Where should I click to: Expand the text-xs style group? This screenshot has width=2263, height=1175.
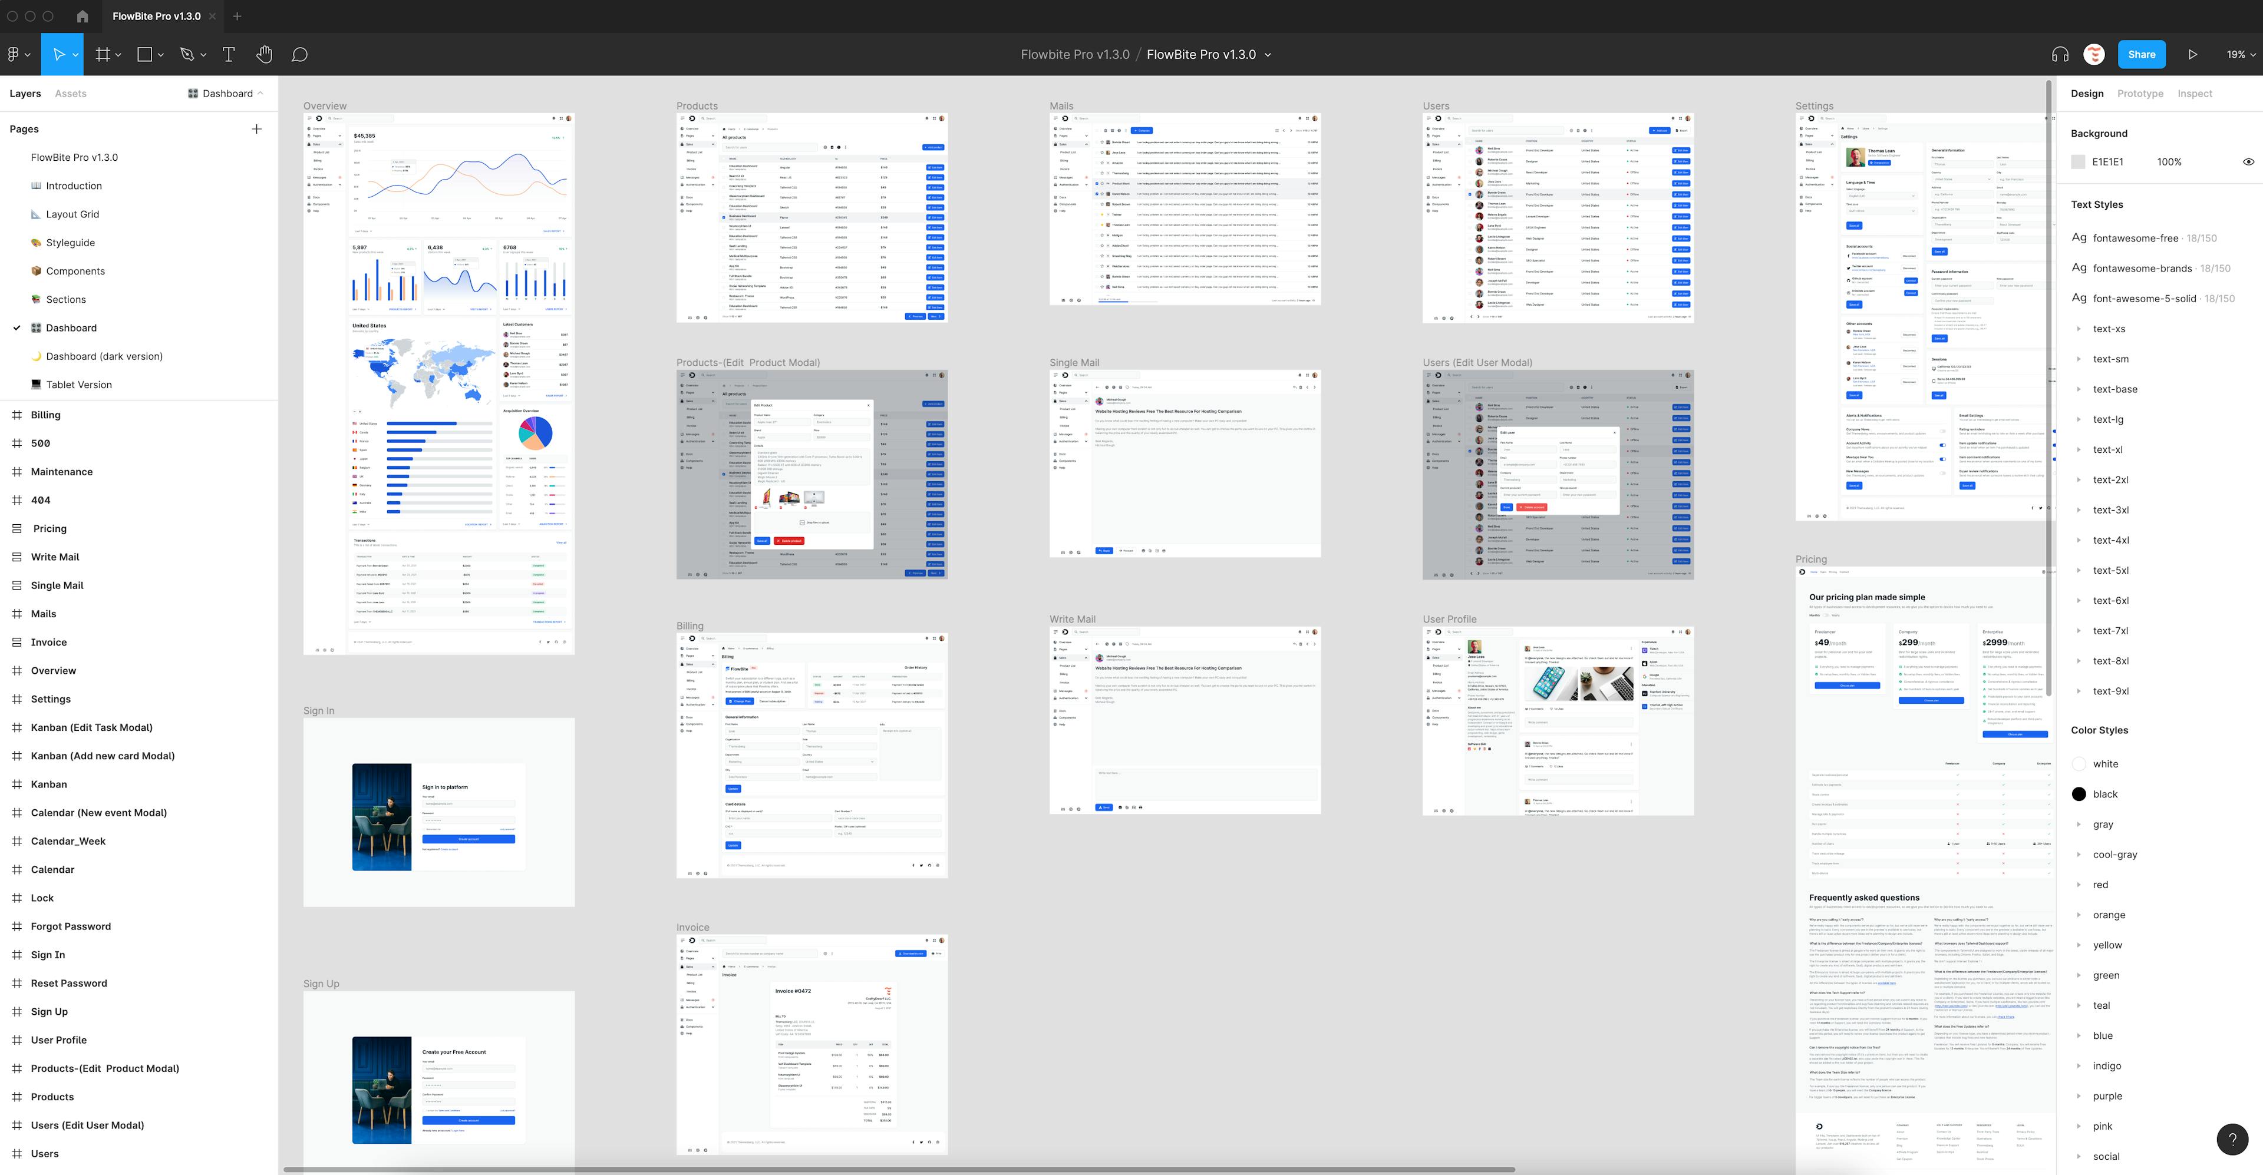pyautogui.click(x=2079, y=329)
